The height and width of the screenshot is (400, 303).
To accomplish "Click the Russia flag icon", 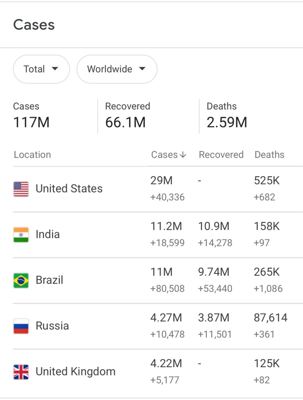I will tap(21, 326).
